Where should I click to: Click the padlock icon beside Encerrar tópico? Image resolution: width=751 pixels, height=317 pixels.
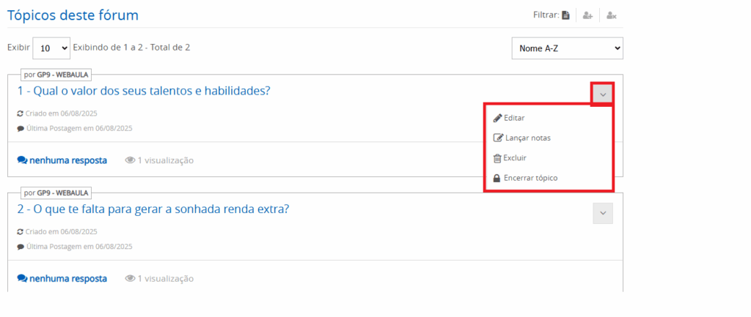coord(497,178)
